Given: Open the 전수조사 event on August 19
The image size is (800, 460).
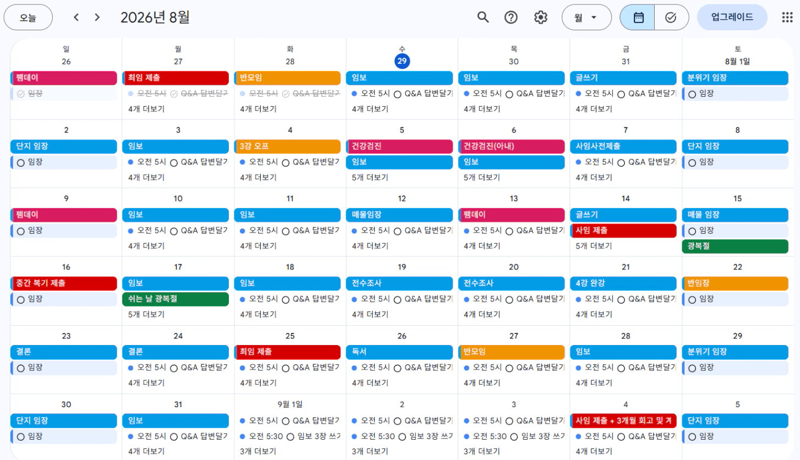Looking at the screenshot, I should (399, 284).
